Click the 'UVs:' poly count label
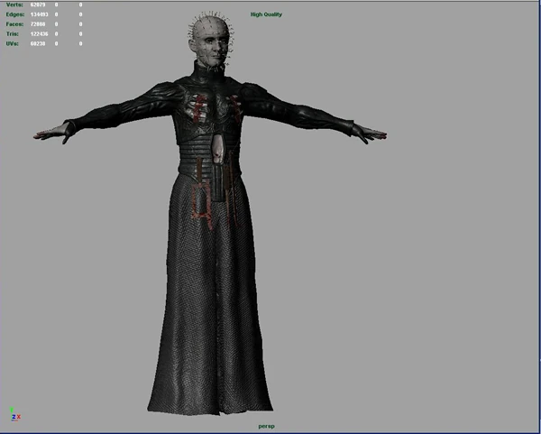Screen dimensions: 541x434 (13, 44)
